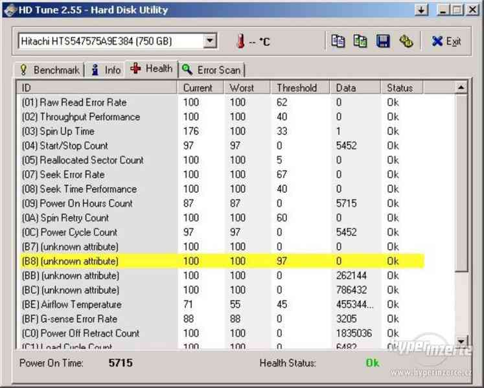Click the vertical scrollbar thumb
Screen dimensions: 484x388
pyautogui.click(x=461, y=183)
